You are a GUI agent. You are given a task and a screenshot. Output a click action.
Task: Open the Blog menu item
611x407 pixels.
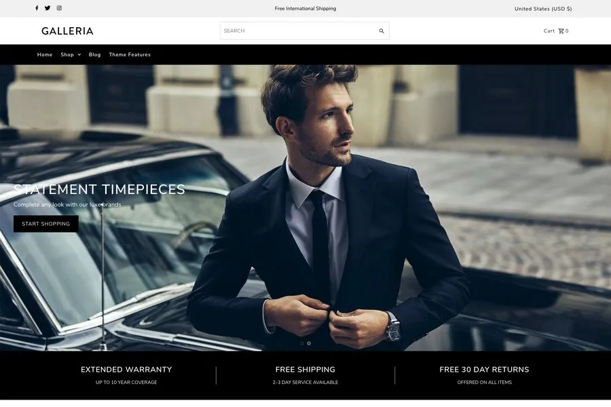point(94,55)
